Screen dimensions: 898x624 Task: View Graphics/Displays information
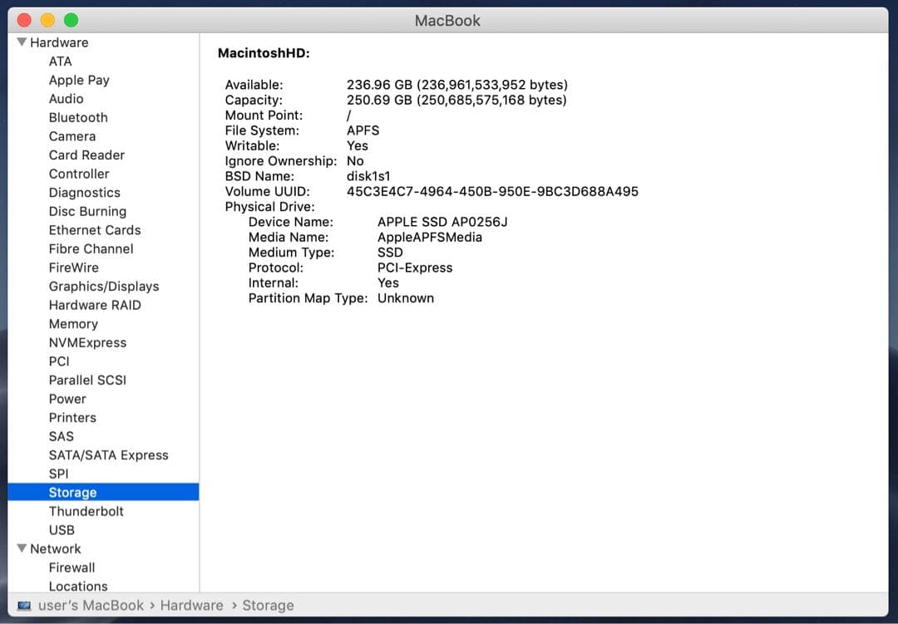point(103,286)
